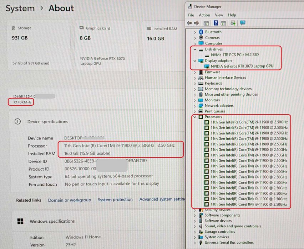Click the Human Interface Devices icon
Image resolution: width=304 pixels, height=249 pixels.
point(201,78)
